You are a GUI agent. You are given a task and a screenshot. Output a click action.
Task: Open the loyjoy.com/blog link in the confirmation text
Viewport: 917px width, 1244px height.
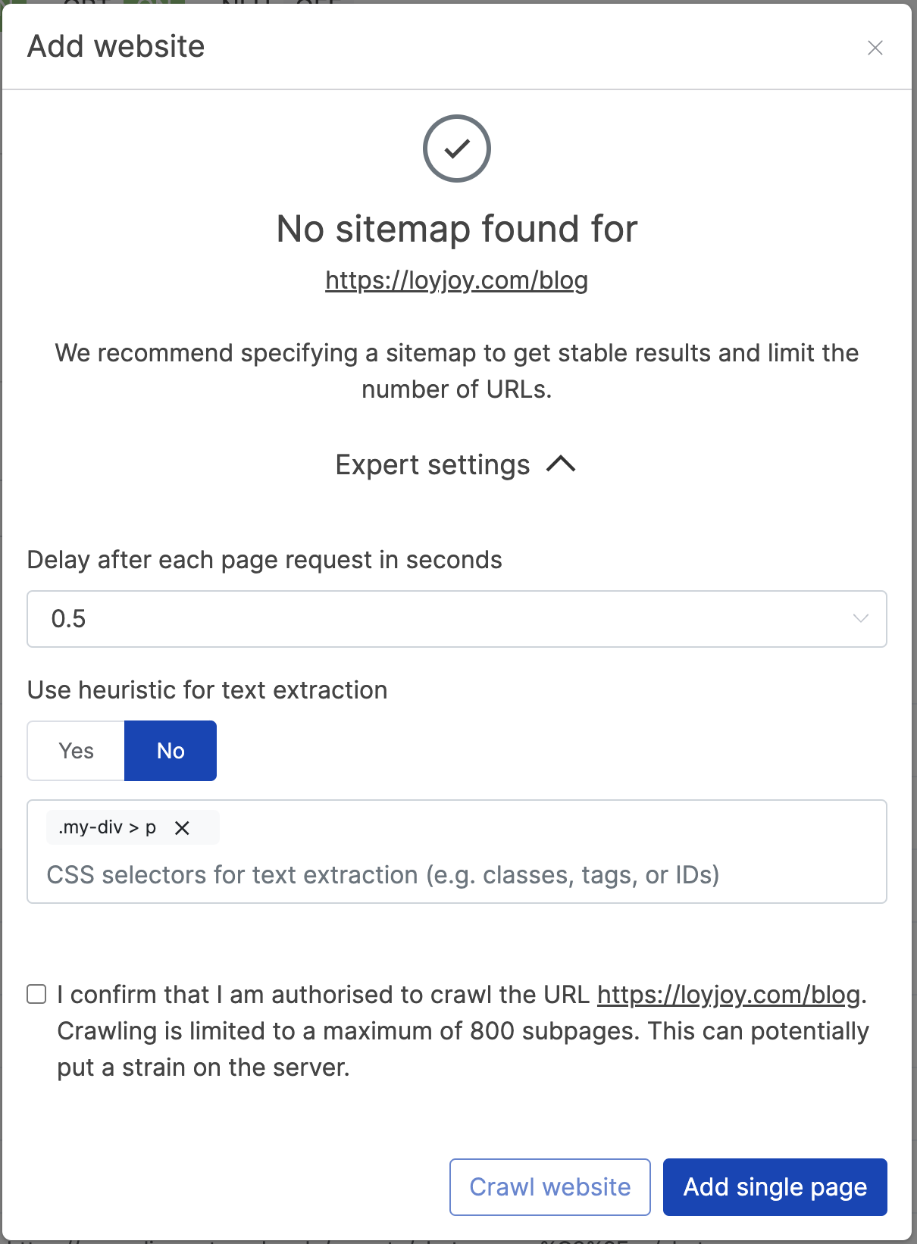[x=728, y=994]
